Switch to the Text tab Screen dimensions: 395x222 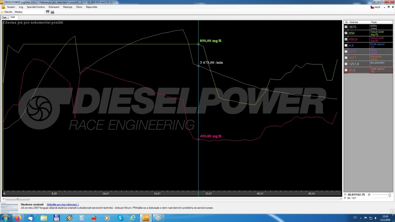click(x=4, y=17)
